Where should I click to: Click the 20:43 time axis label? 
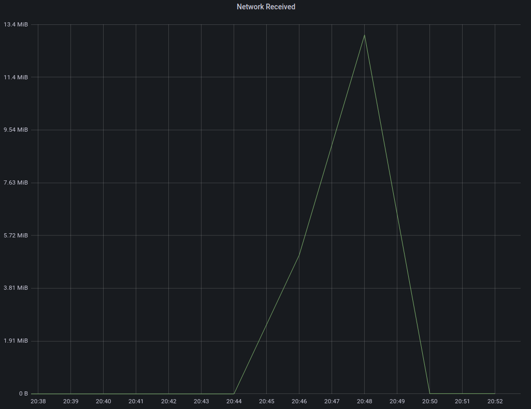click(x=201, y=402)
